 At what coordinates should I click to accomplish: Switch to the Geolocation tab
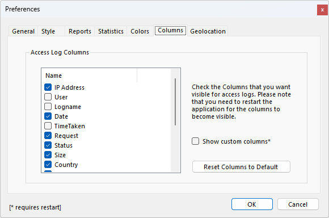(208, 31)
